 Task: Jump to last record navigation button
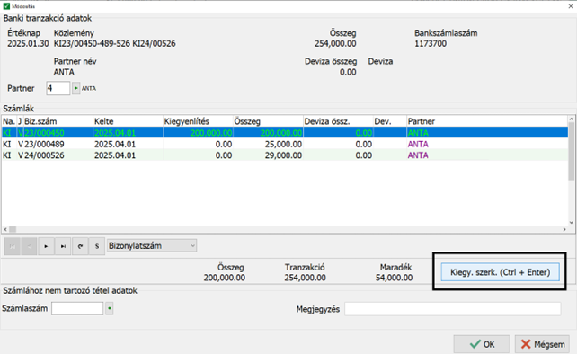[63, 246]
